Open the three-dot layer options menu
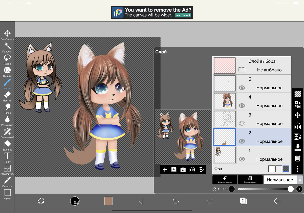This screenshot has width=304, height=213. click(298, 169)
